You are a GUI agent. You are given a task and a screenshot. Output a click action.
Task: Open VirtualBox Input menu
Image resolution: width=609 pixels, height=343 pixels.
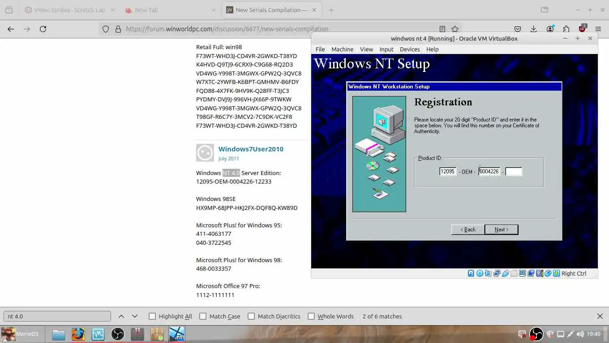tap(386, 49)
